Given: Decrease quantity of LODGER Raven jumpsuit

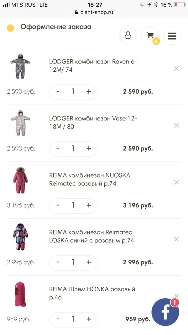Looking at the screenshot, I should point(58,91).
